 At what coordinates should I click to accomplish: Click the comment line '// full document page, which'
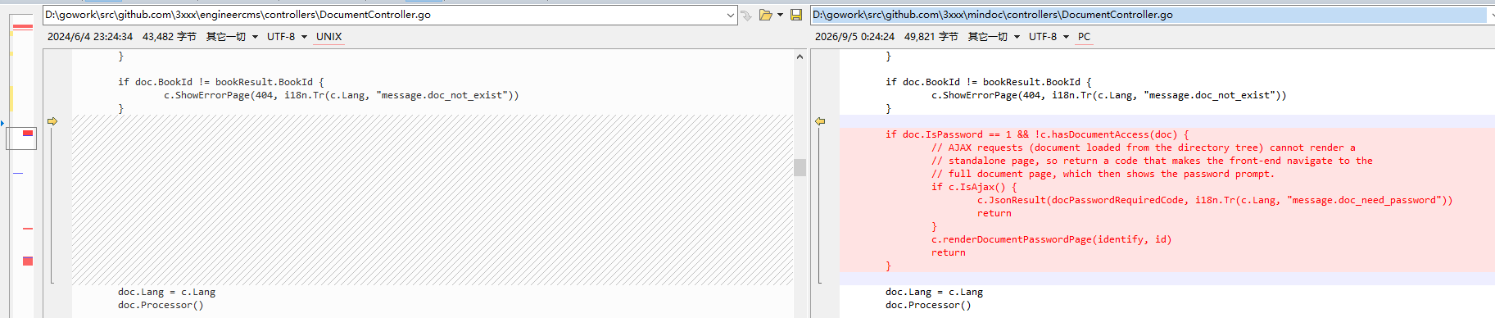(1103, 174)
